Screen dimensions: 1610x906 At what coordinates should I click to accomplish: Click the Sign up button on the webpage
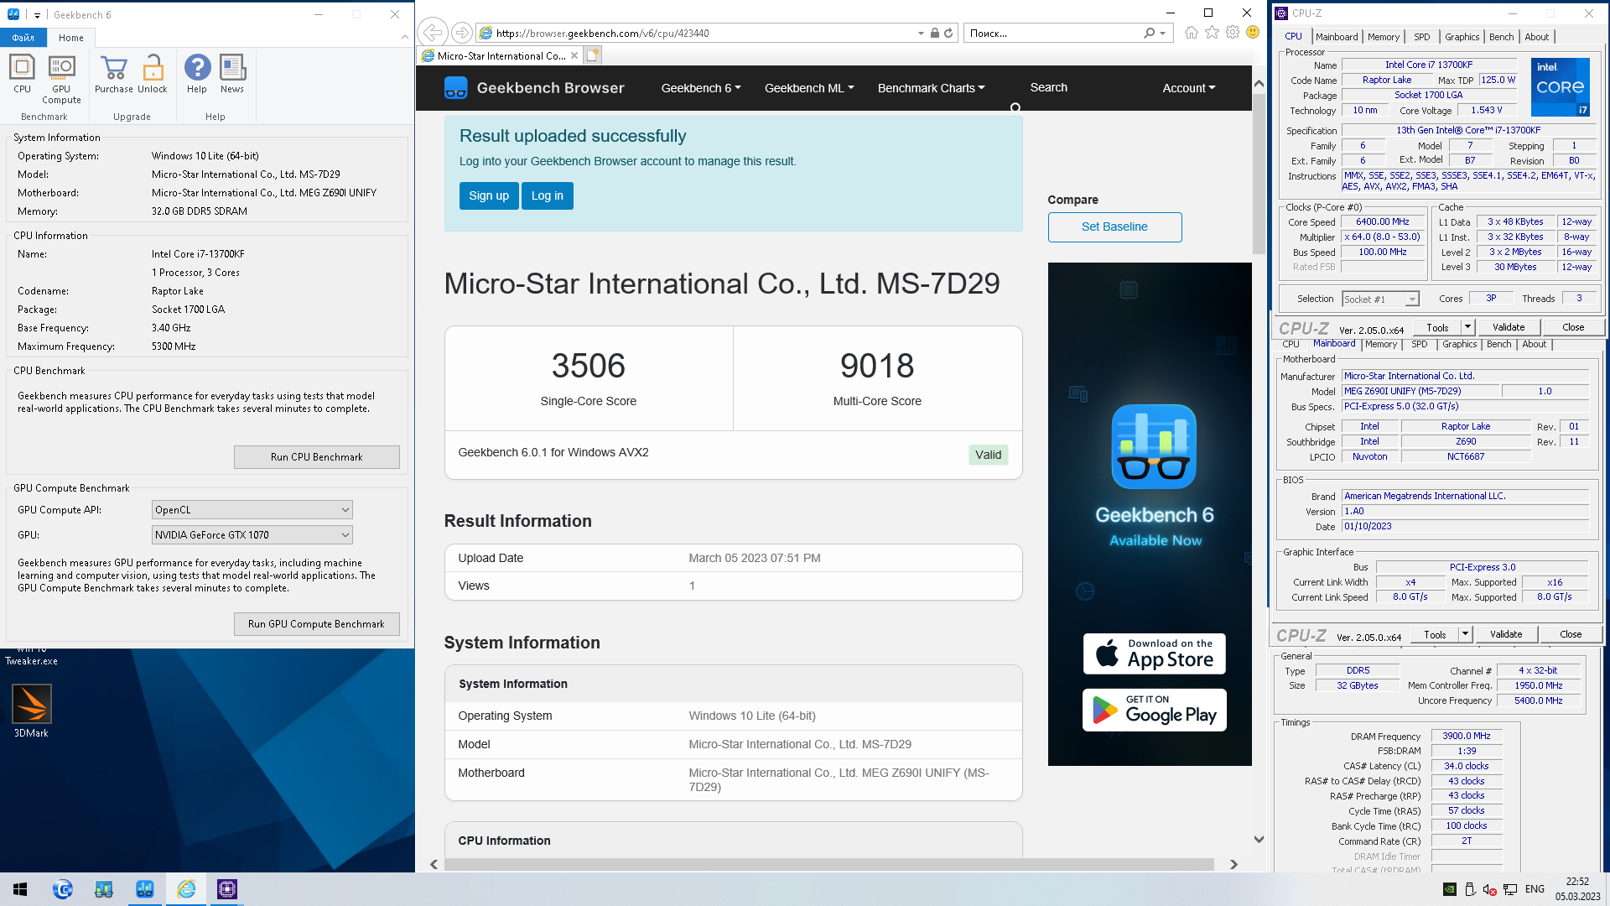(x=489, y=195)
